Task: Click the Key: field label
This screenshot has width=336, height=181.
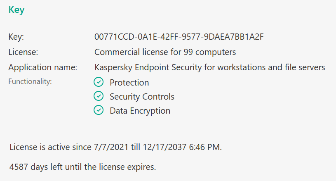Action: (16, 37)
